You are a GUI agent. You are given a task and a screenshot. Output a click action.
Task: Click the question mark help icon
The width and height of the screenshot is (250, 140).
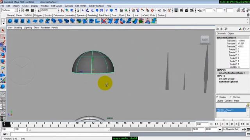116,10
